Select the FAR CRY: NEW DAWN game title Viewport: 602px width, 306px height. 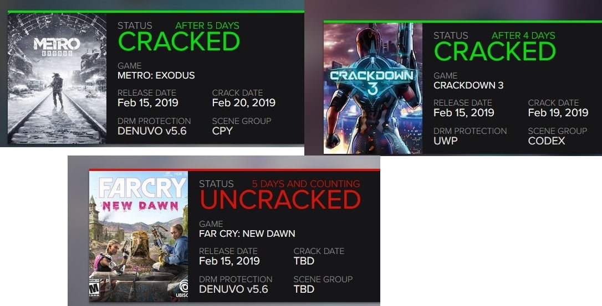[247, 234]
